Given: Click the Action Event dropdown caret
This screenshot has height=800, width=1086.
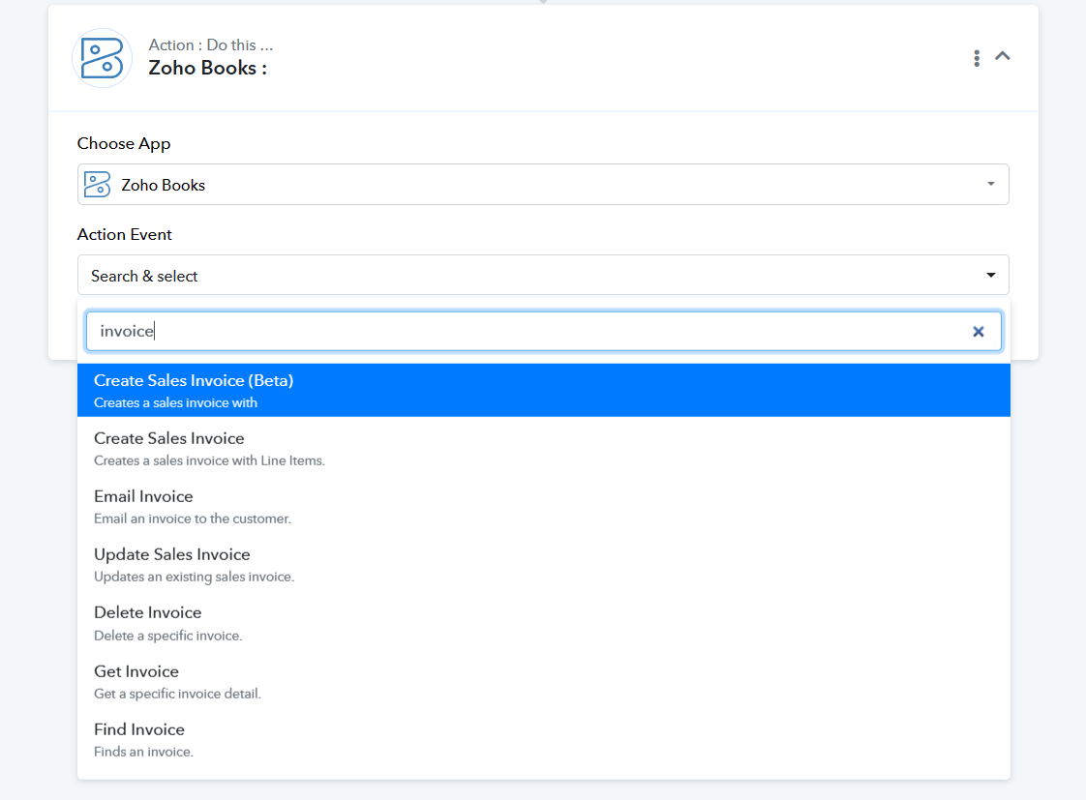Looking at the screenshot, I should (990, 276).
